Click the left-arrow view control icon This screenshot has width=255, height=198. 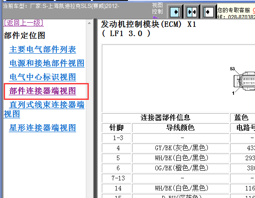point(209,12)
